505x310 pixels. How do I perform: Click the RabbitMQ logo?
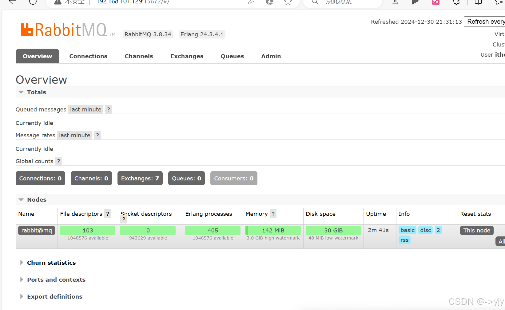pyautogui.click(x=68, y=30)
